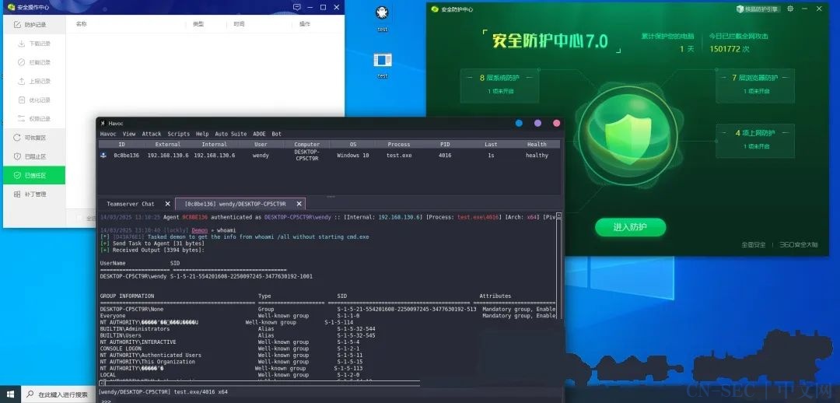Click the Havoc logo in Havoc title bar
This screenshot has width=840, height=403.
coord(103,123)
